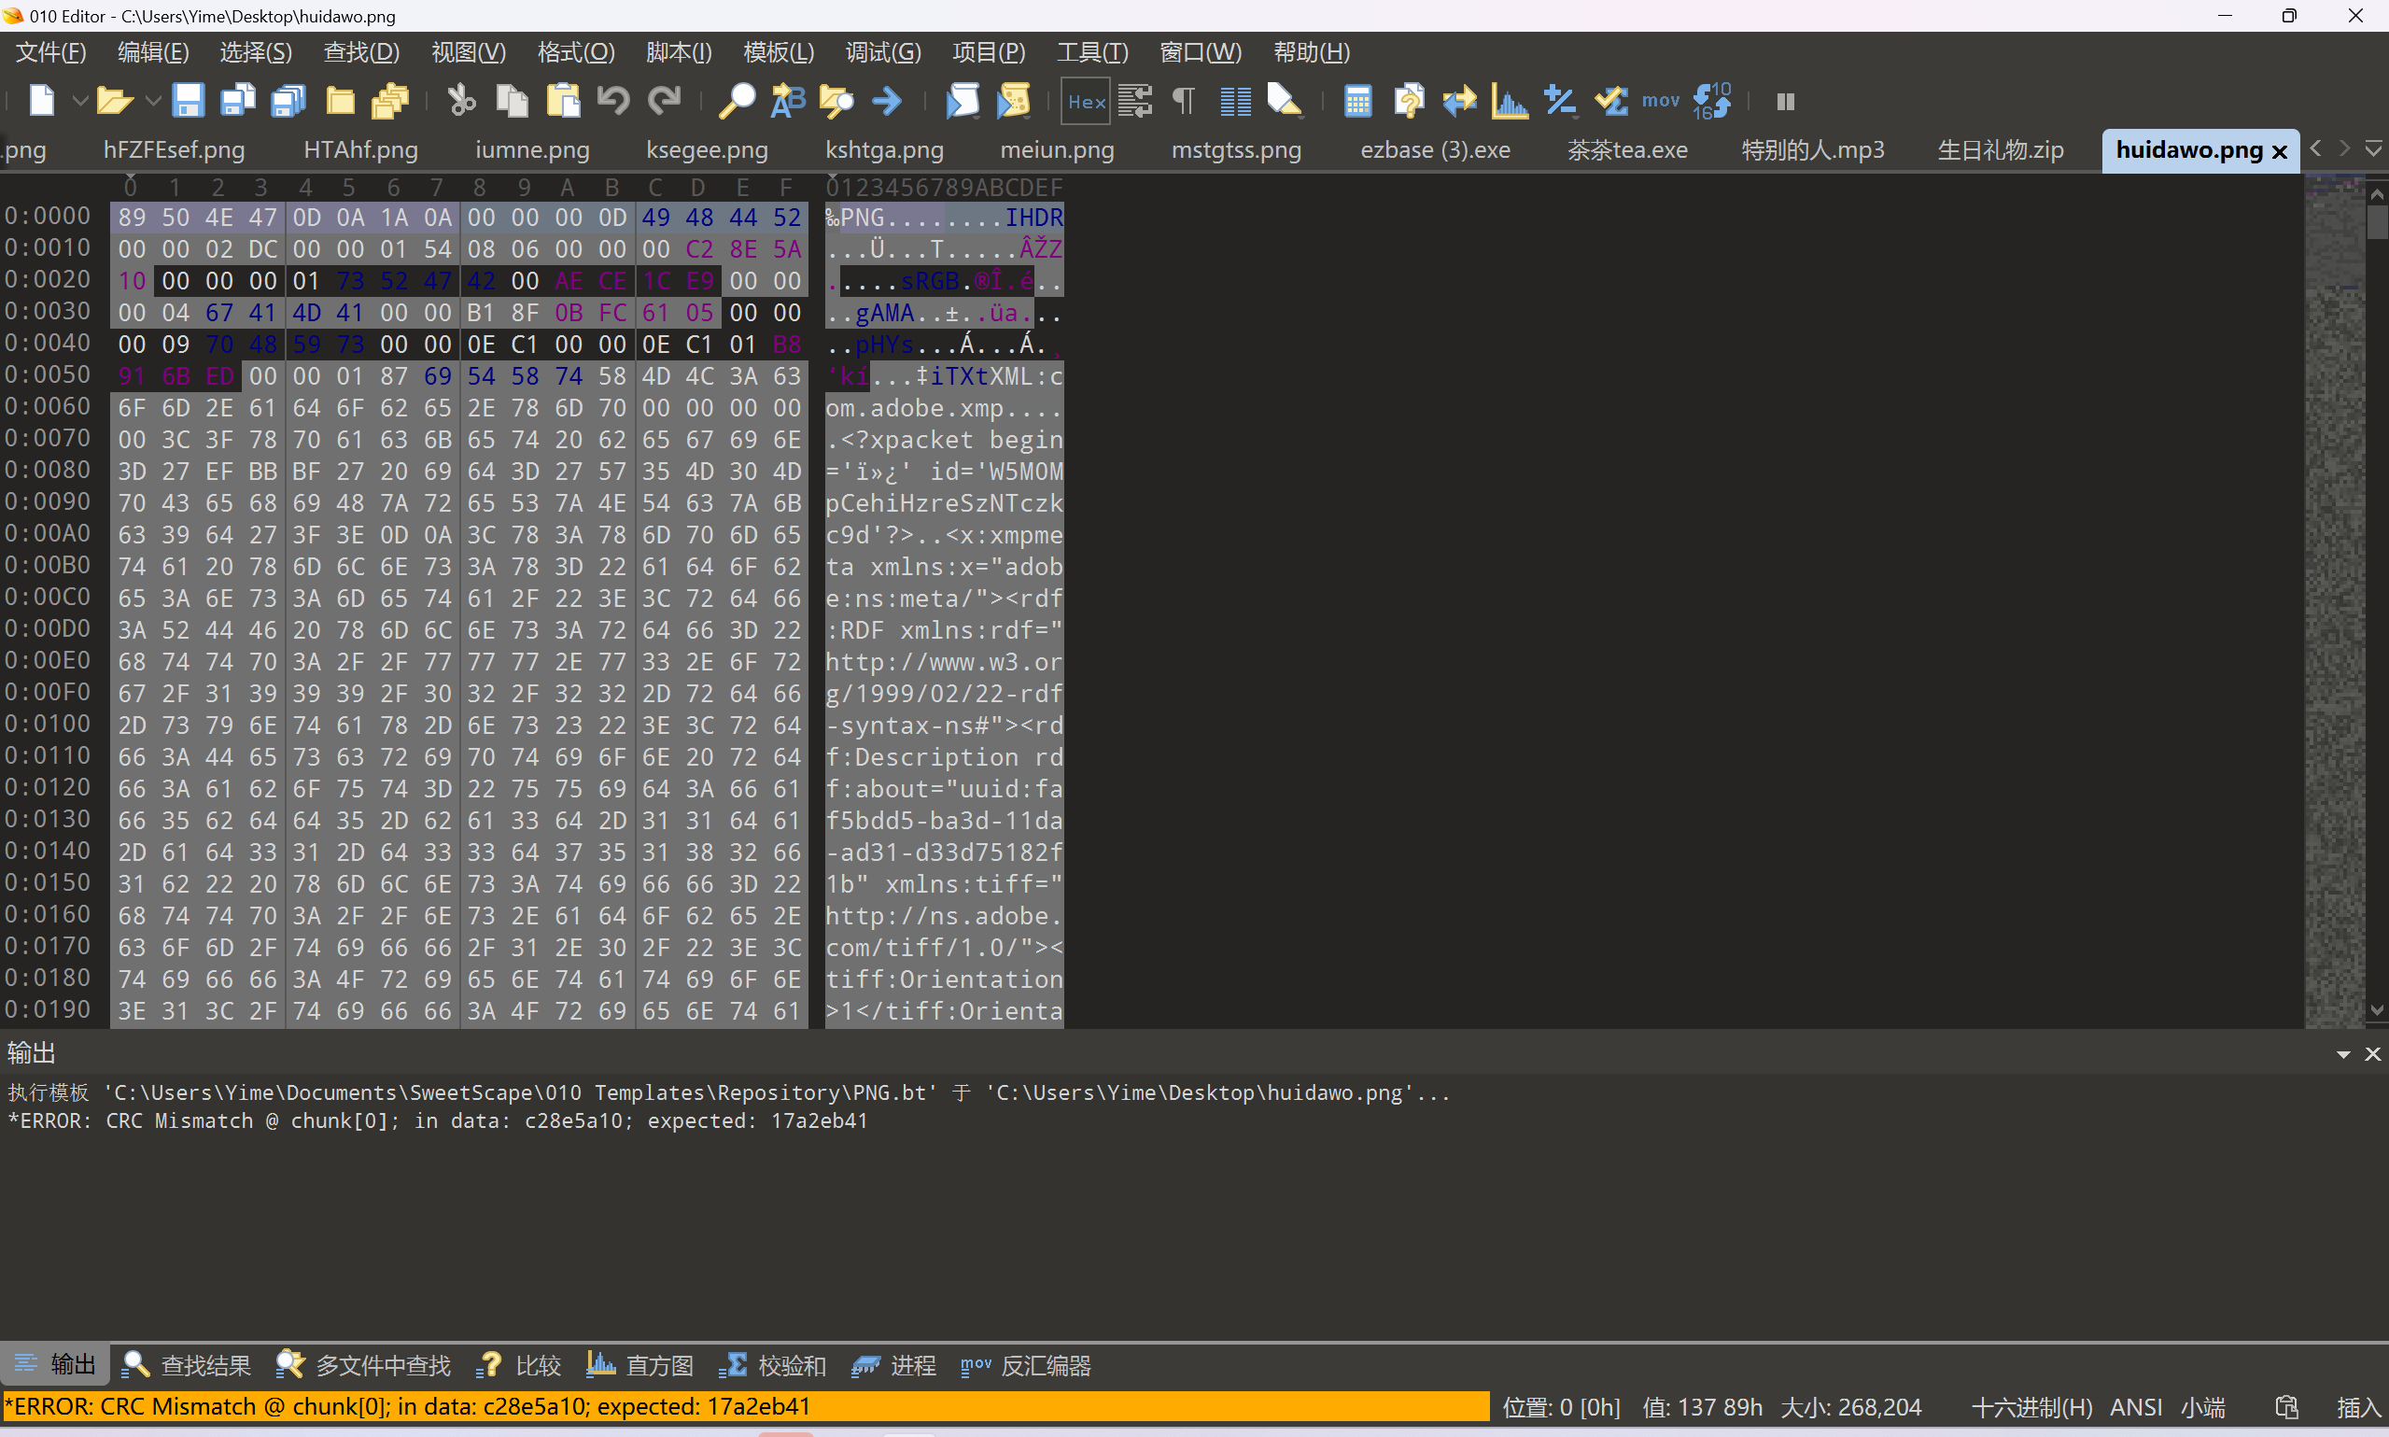
Task: Open the 模板(L) menu
Action: tap(779, 52)
